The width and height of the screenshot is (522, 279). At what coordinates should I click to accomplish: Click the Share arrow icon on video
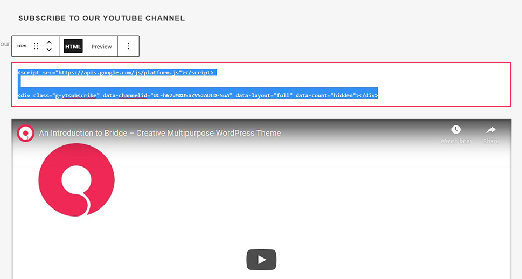point(491,129)
